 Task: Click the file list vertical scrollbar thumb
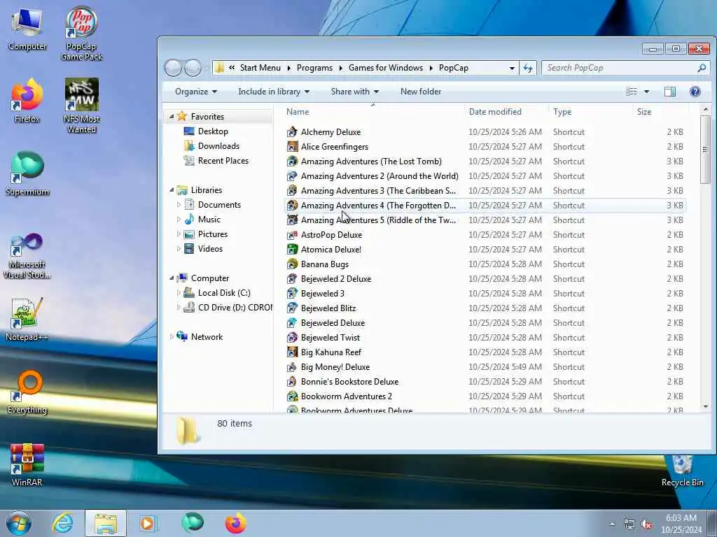(x=705, y=150)
